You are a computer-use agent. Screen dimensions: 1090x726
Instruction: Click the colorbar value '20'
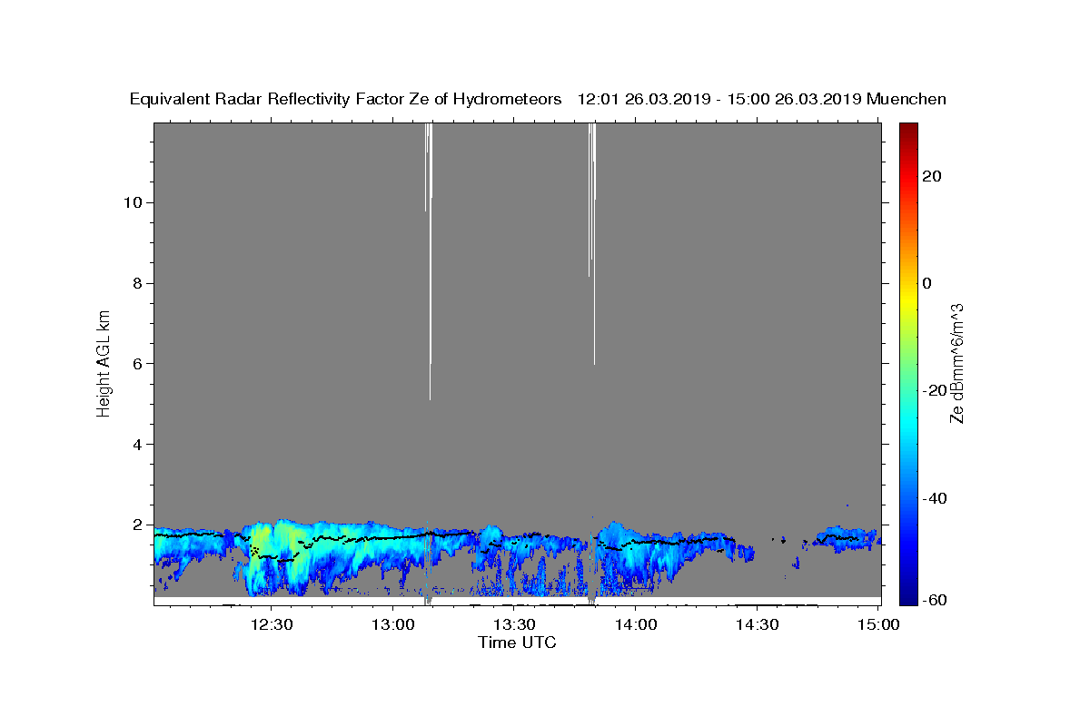coord(931,176)
